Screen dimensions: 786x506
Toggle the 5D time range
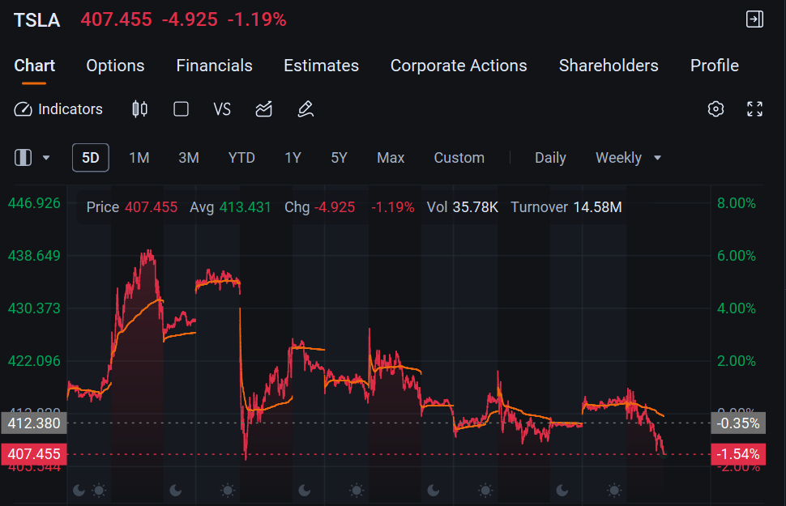[x=90, y=158]
